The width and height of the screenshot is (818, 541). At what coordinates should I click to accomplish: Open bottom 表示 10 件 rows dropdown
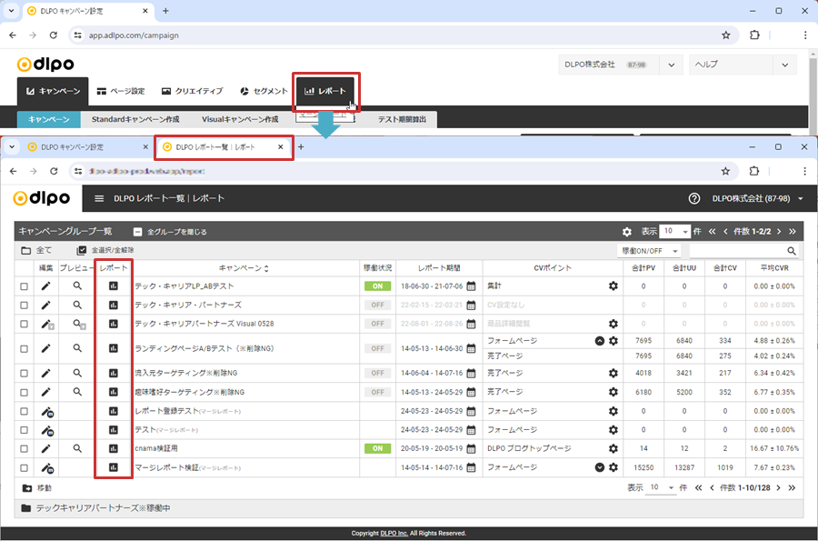click(x=661, y=487)
